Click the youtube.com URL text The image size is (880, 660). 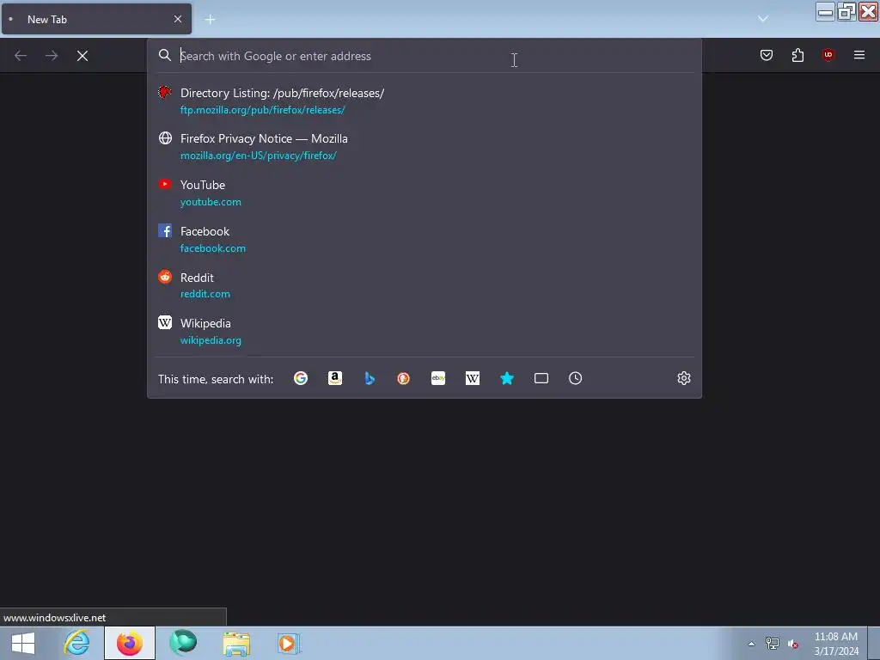point(211,202)
